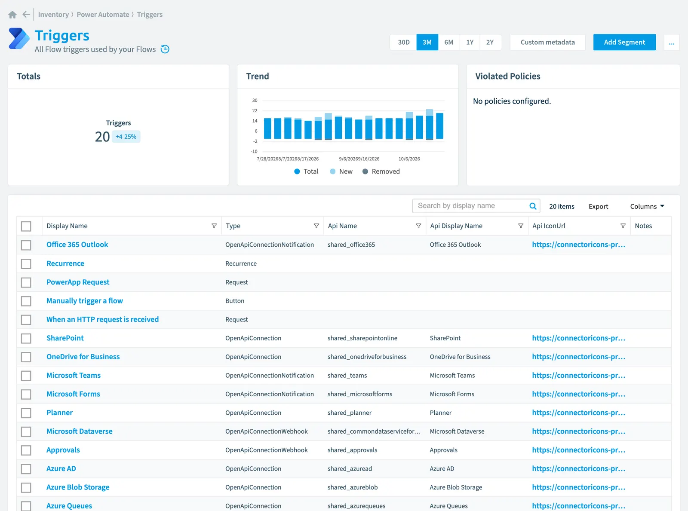Switch to the 6M time range

click(x=449, y=42)
